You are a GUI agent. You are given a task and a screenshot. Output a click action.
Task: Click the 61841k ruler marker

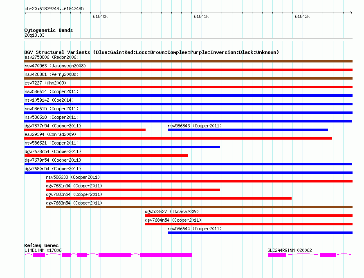click(201, 16)
